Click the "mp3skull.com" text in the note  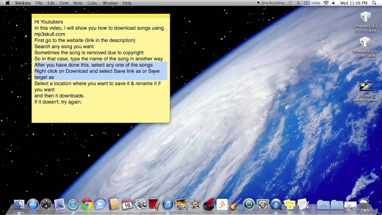click(x=50, y=34)
